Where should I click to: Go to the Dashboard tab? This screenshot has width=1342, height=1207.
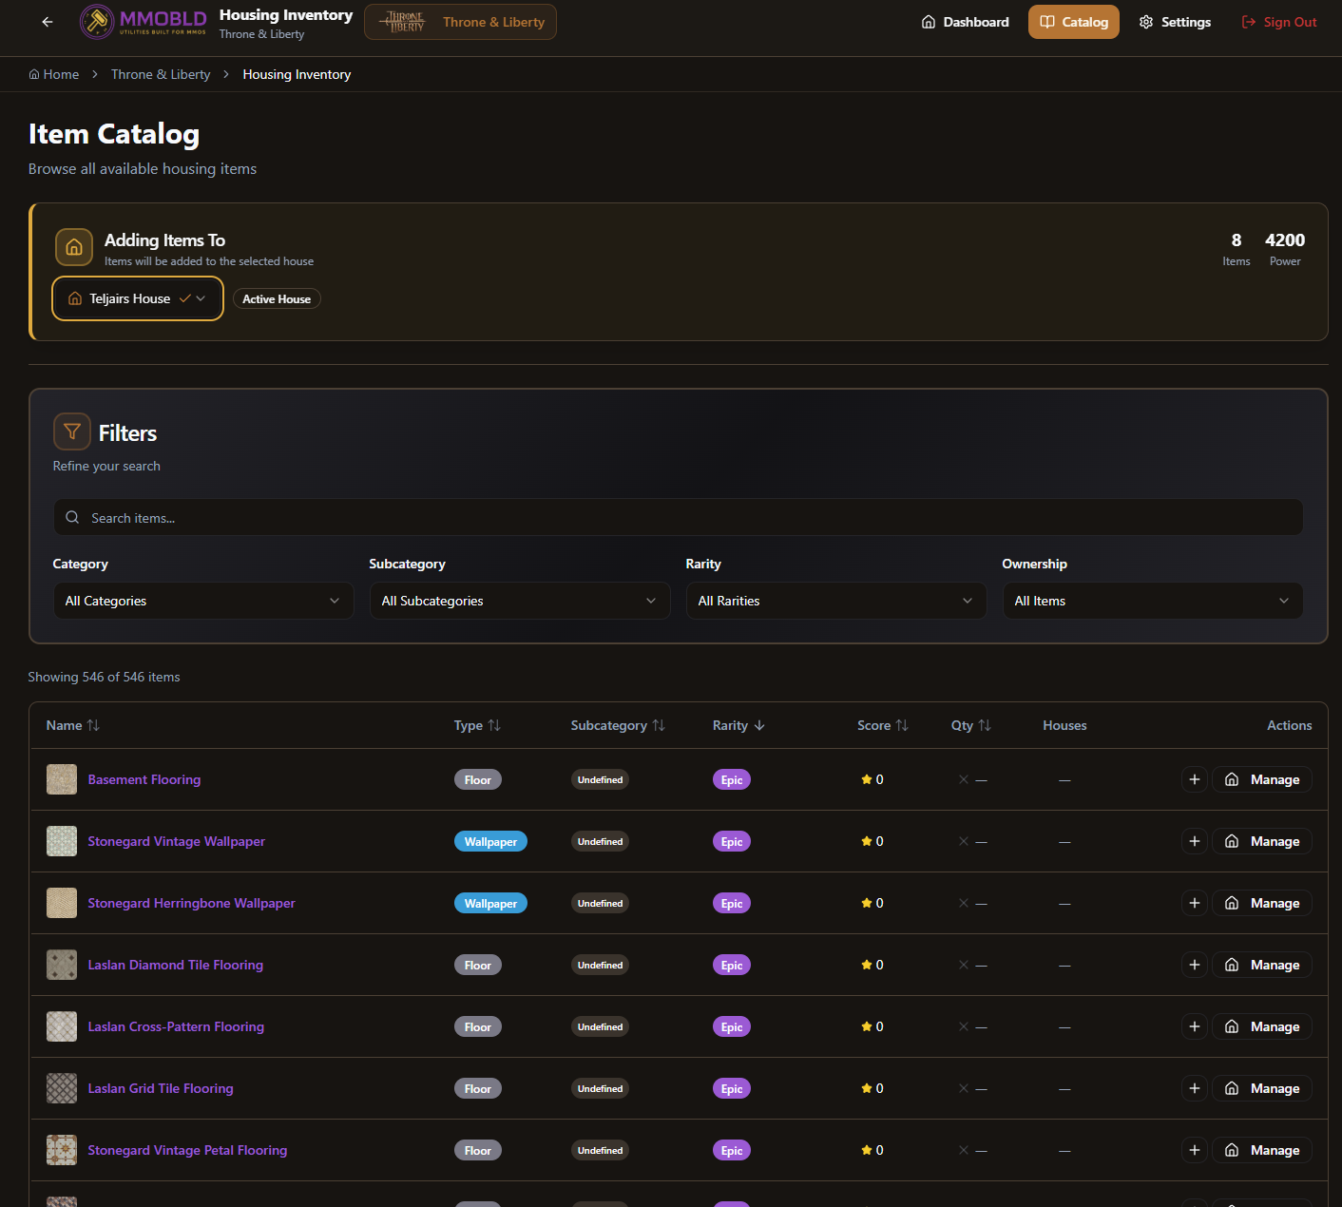[x=965, y=22]
